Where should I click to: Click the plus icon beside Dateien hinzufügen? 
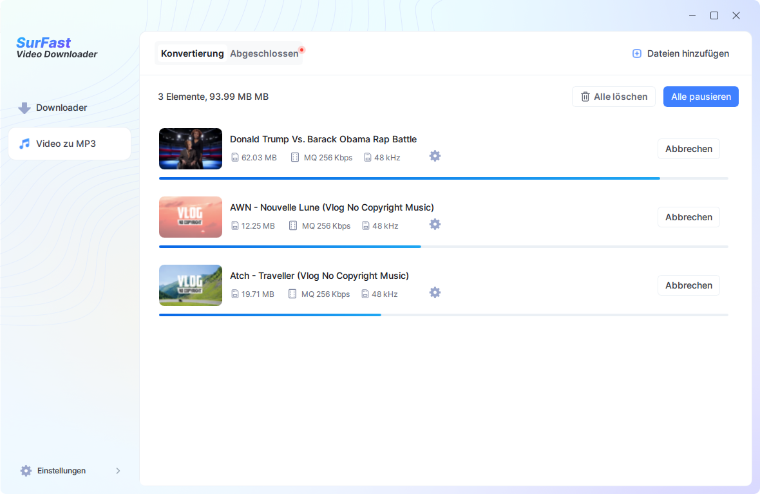coord(636,54)
